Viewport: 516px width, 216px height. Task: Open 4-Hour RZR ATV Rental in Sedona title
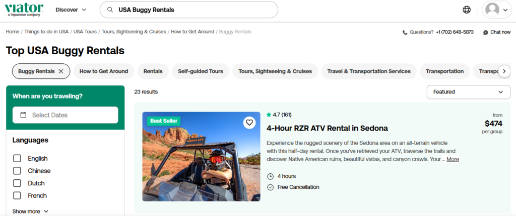click(327, 128)
